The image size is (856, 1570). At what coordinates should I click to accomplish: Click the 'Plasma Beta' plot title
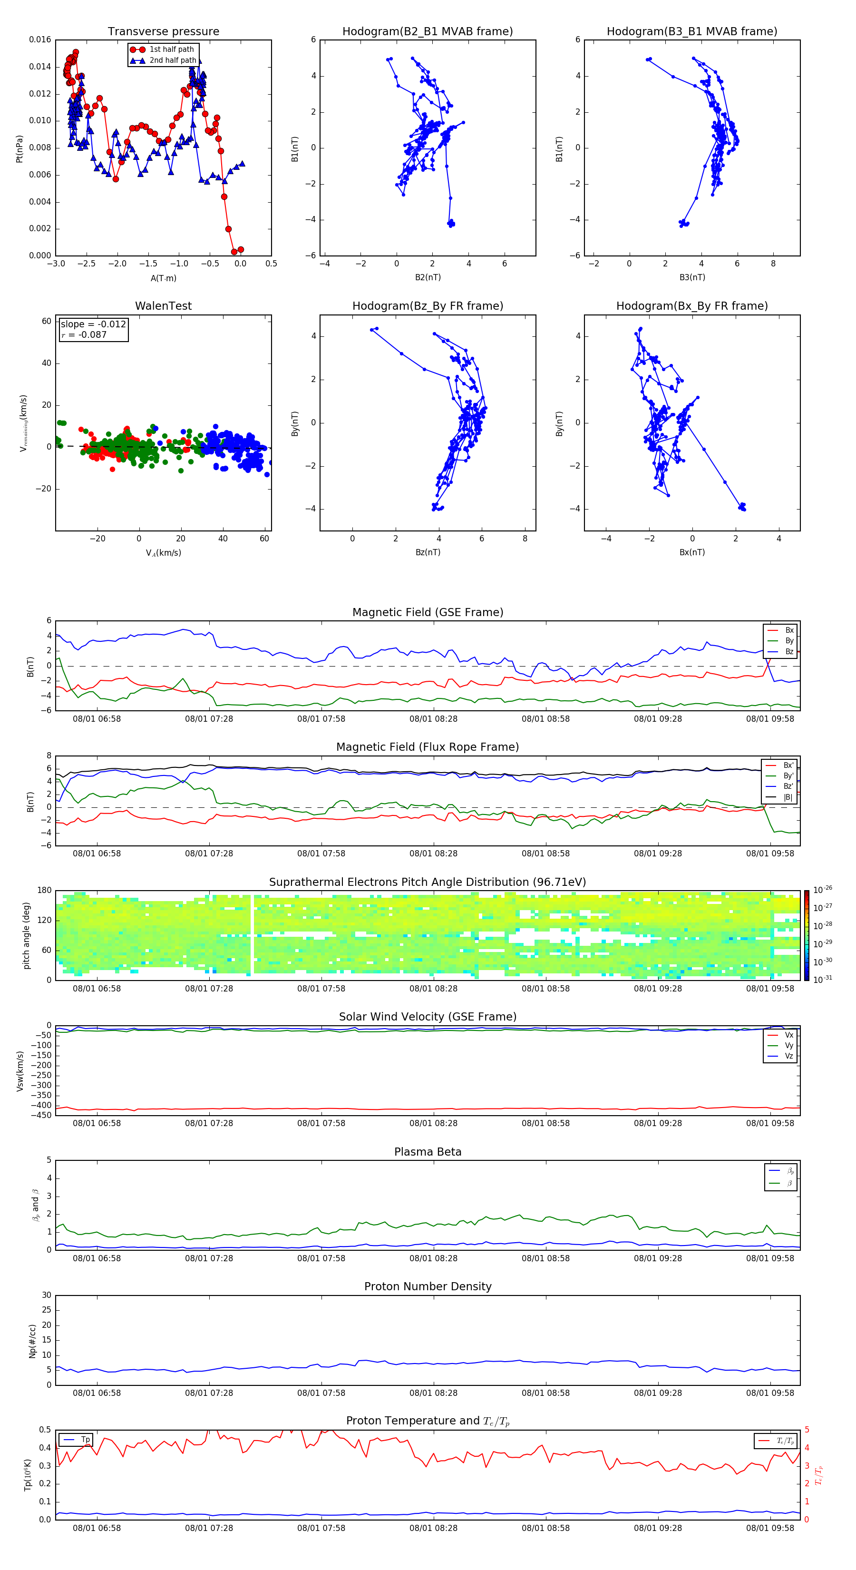tap(428, 1152)
